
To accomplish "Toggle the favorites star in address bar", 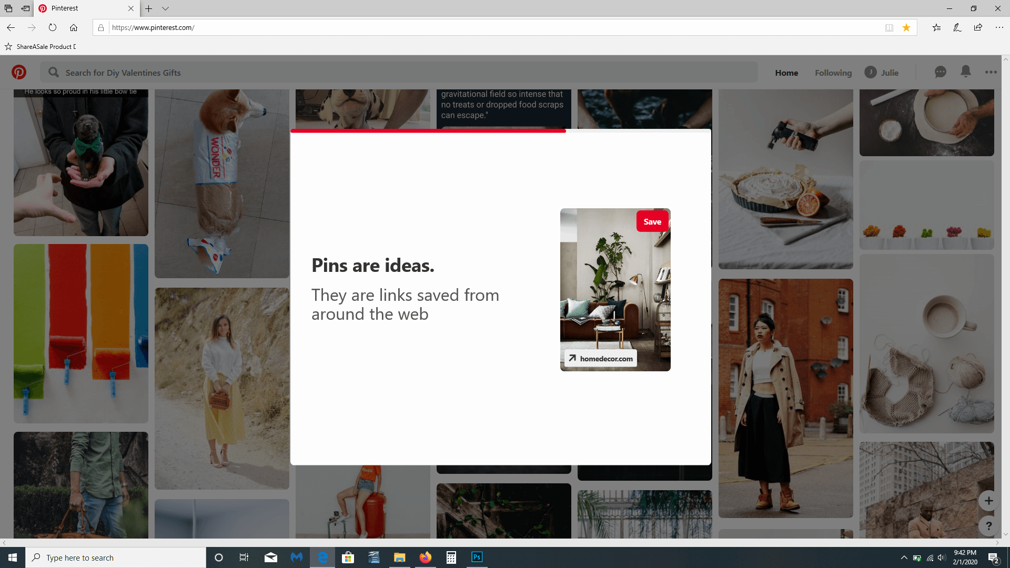I will tap(906, 28).
